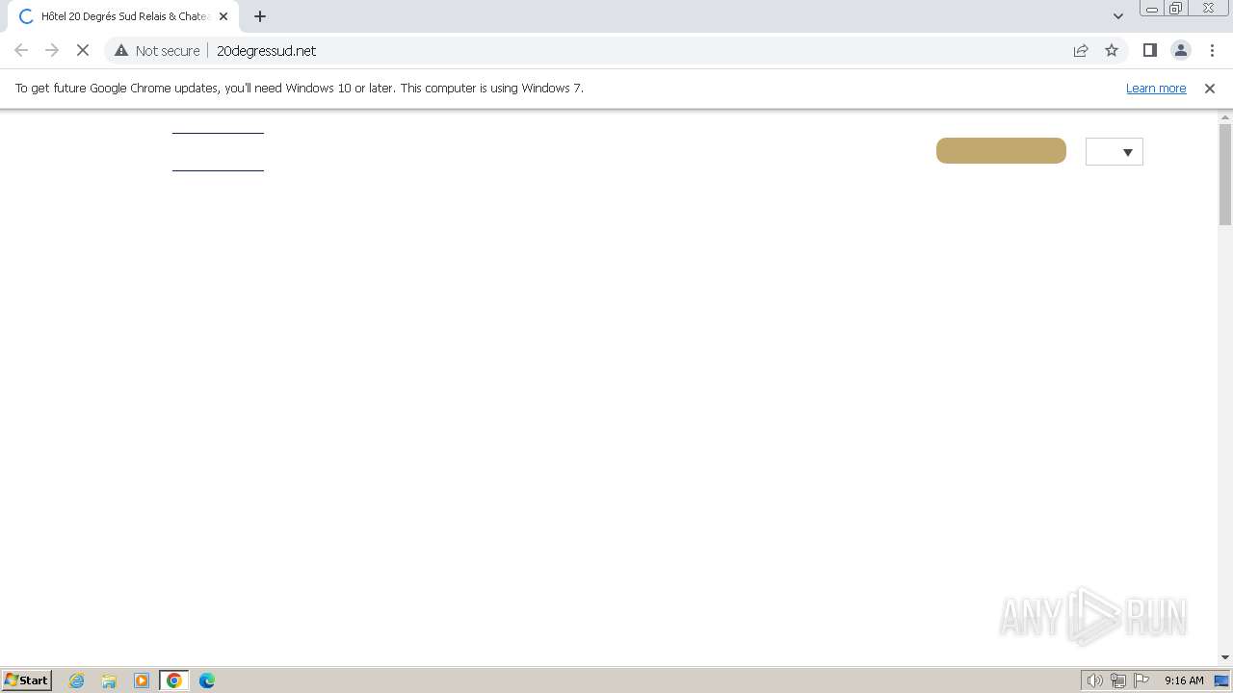
Task: Click the scrollbar up arrow
Action: point(1225,117)
